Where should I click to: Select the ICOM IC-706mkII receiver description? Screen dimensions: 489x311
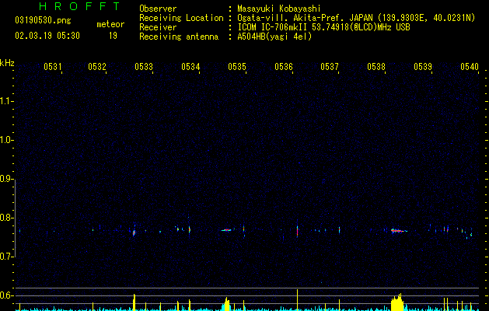click(323, 27)
